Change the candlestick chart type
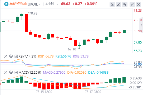The width and height of the screenshot is (143, 95). point(125,4)
